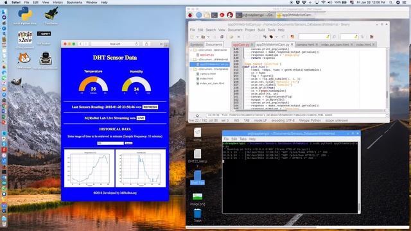The height and width of the screenshot is (231, 411).
Task: Open Geany's Build menu
Action: pyautogui.click(x=261, y=30)
